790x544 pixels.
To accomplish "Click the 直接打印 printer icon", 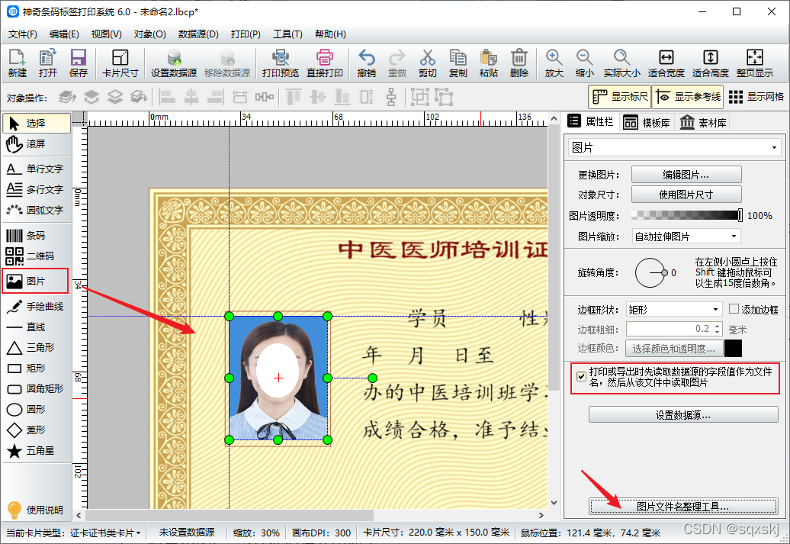I will (x=325, y=63).
